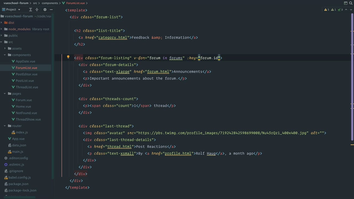The width and height of the screenshot is (354, 199).
Task: Click src breadcrumb in navigation bar
Action: pyautogui.click(x=35, y=3)
